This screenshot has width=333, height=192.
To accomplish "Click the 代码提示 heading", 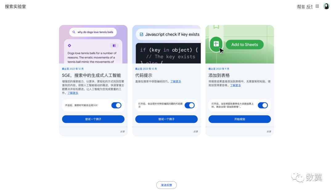I will tap(144, 75).
